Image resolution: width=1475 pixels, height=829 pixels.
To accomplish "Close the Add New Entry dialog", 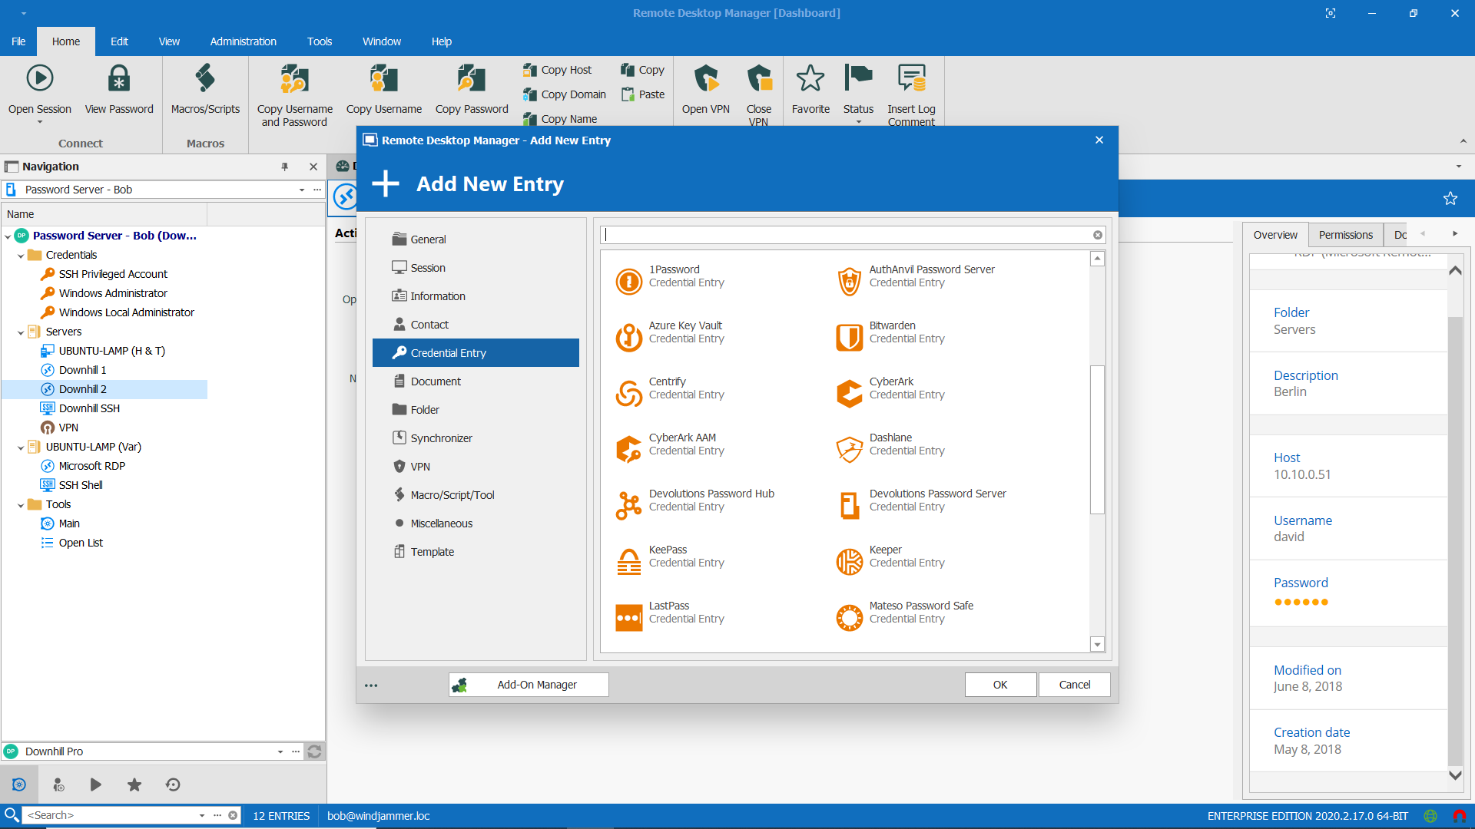I will (1099, 140).
